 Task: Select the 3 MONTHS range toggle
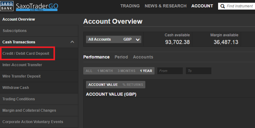pos(127,71)
